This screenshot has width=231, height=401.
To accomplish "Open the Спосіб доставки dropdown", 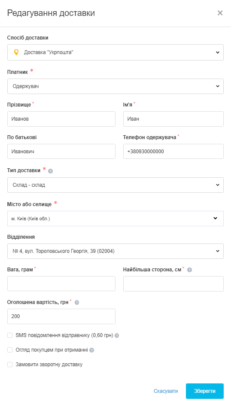I will click(x=115, y=52).
